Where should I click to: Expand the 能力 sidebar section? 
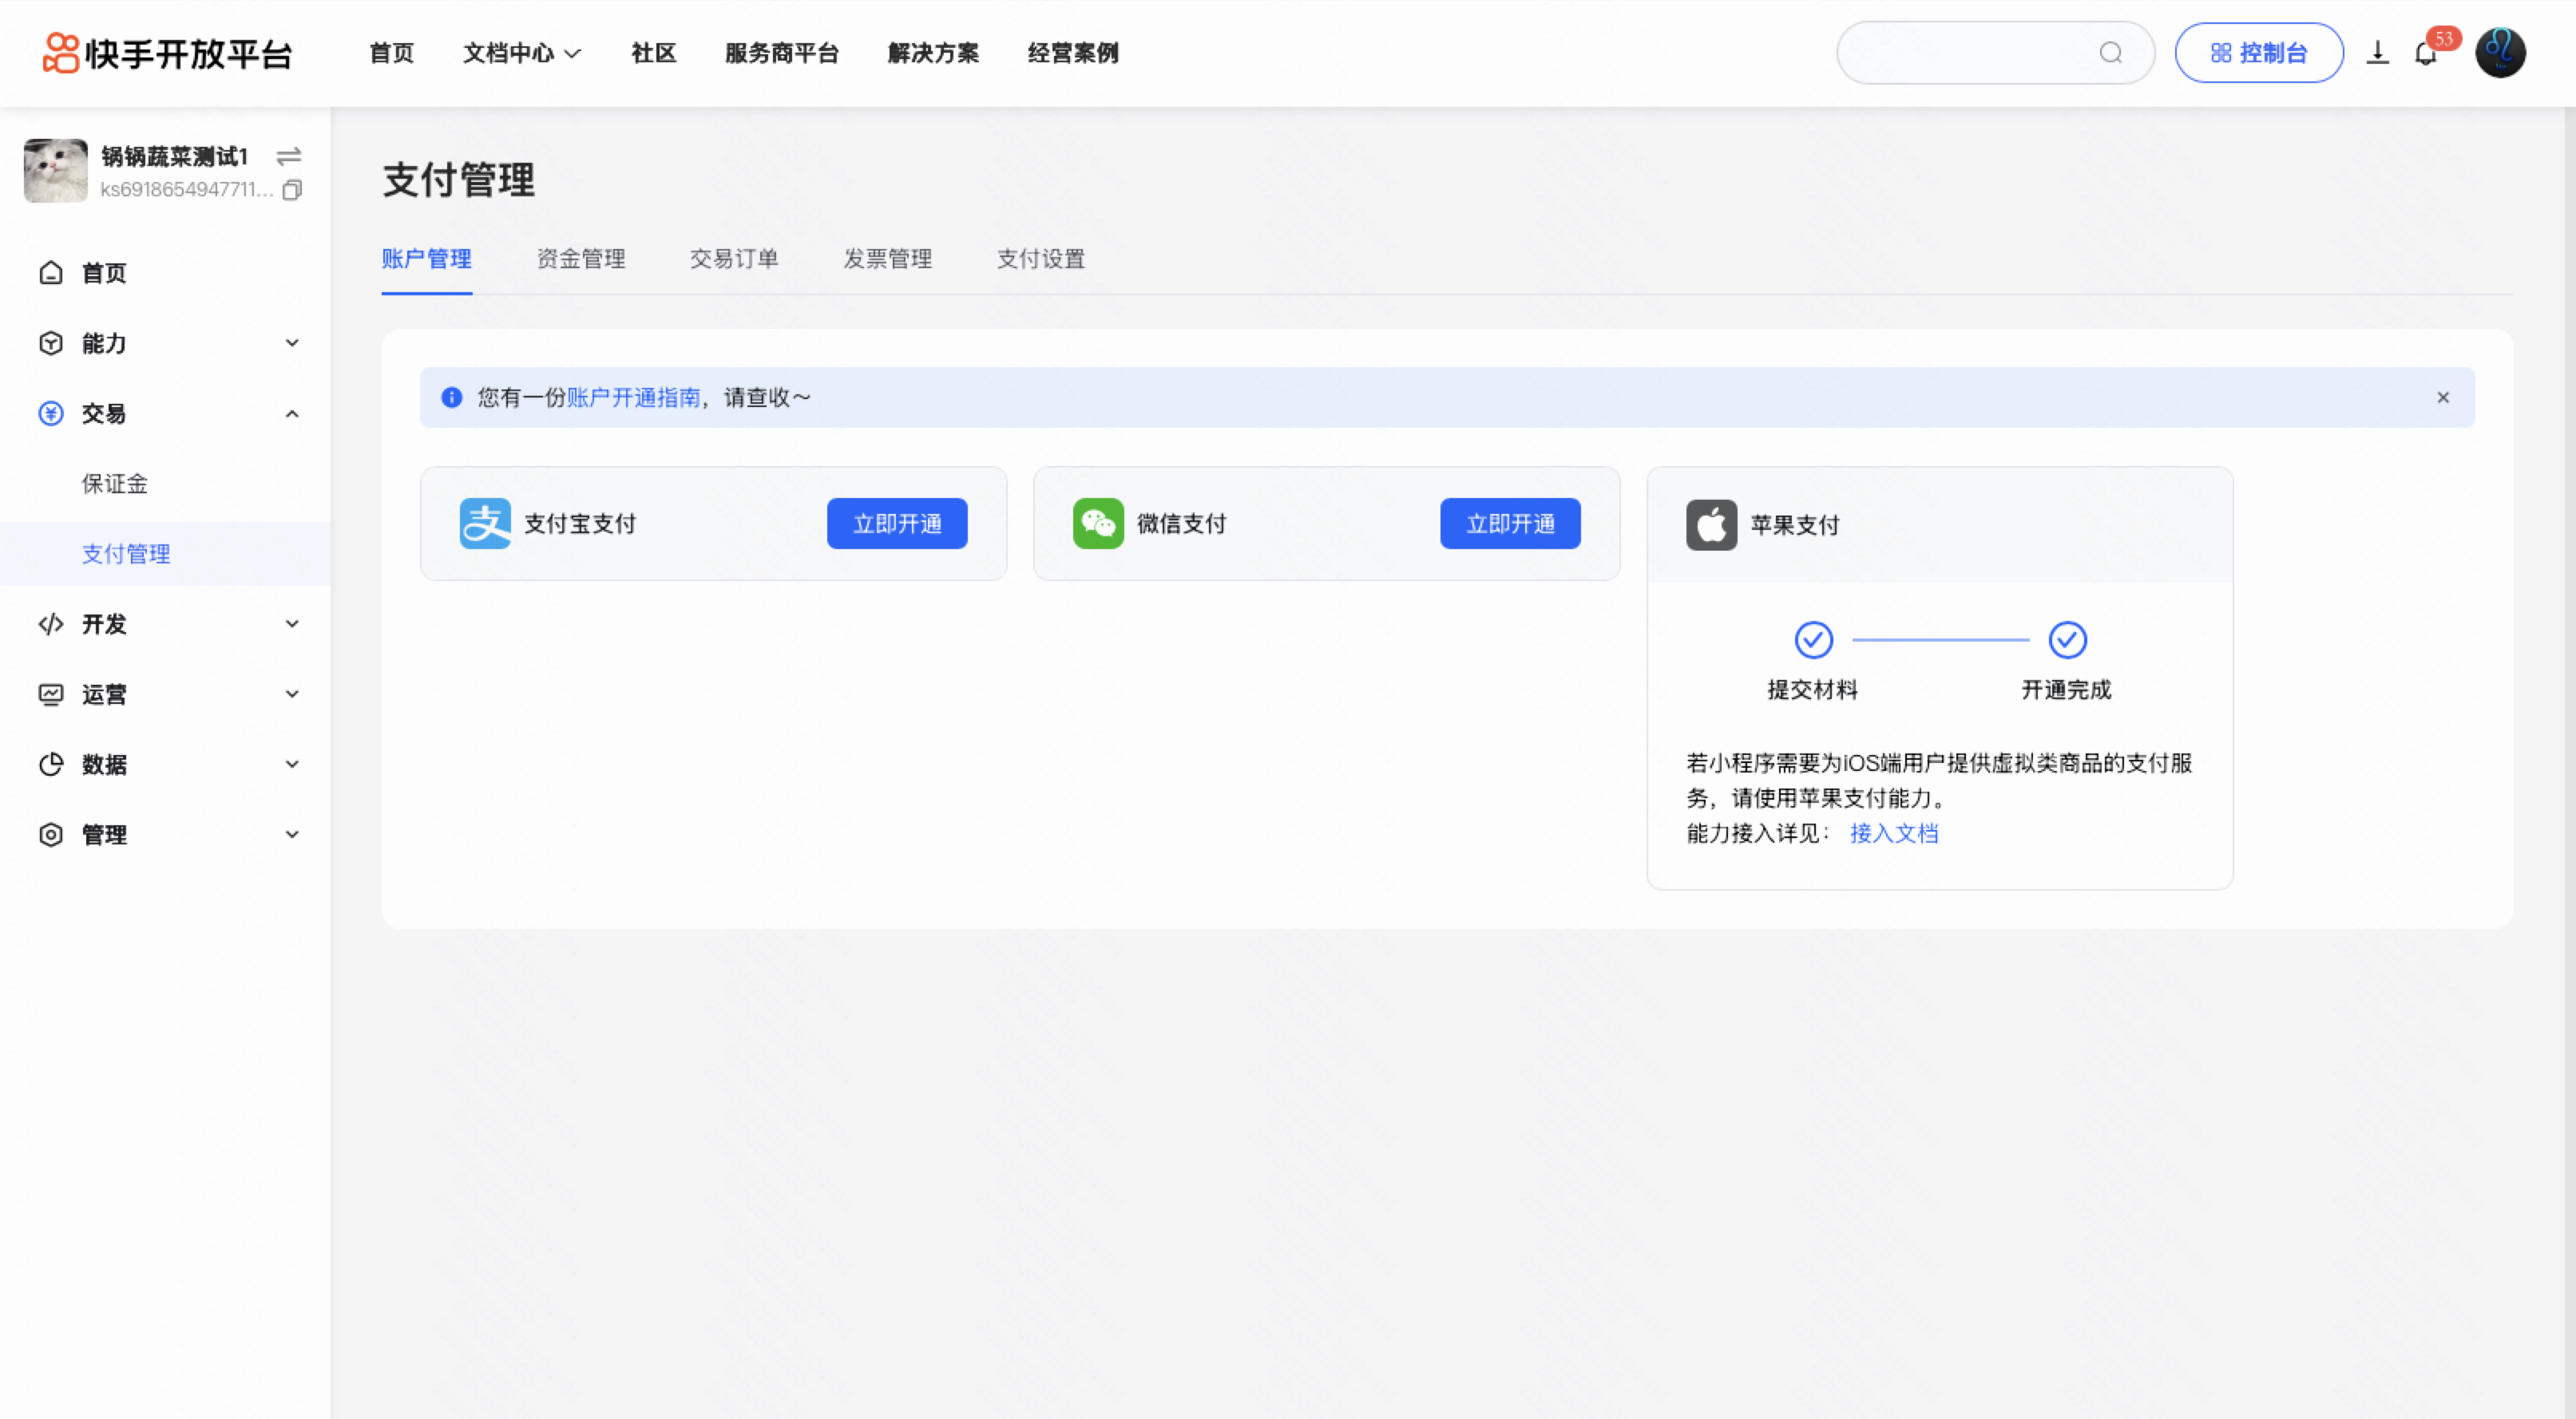click(165, 342)
